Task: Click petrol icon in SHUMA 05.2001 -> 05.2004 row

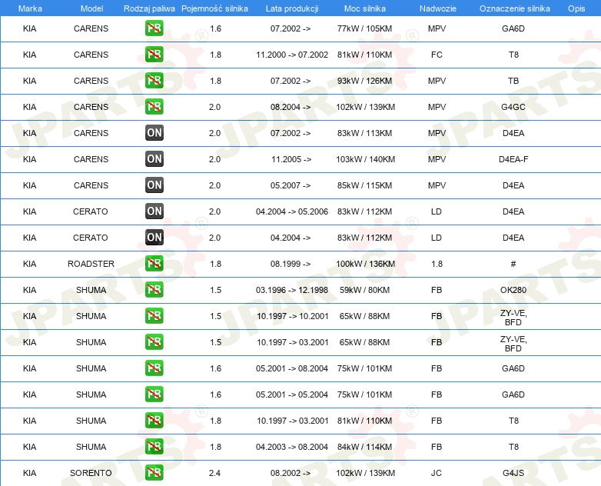Action: pyautogui.click(x=154, y=394)
